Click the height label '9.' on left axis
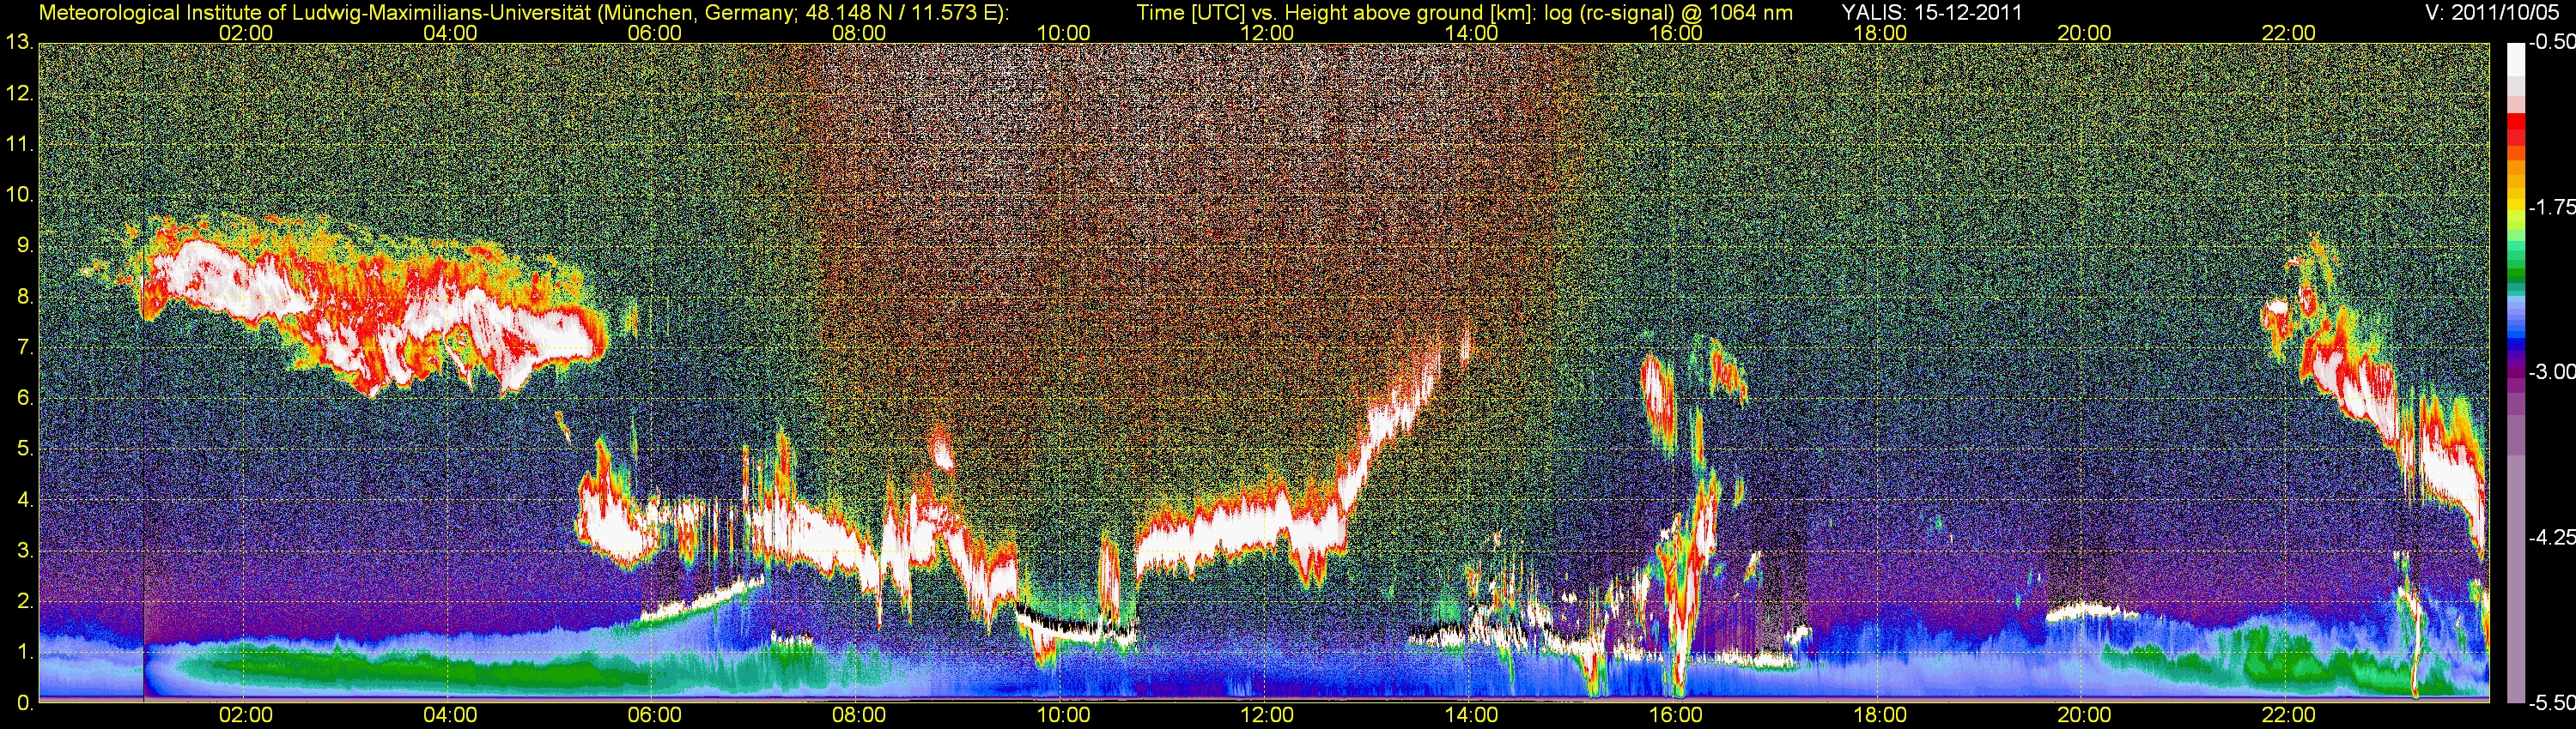2576x729 pixels. coord(25,245)
